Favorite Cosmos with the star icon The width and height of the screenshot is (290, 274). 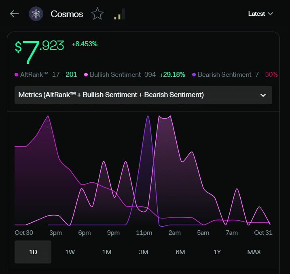(97, 14)
